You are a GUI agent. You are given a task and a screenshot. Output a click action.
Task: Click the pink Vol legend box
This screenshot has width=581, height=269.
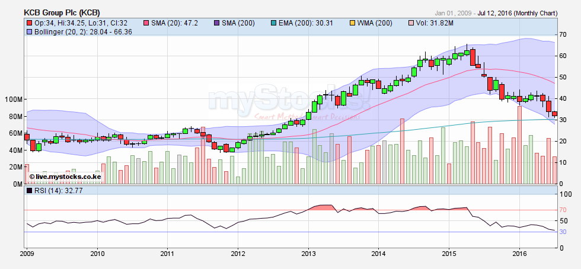411,23
